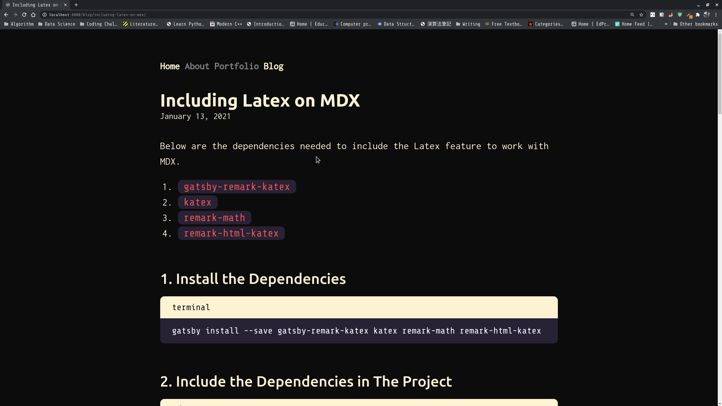
Task: Open the Literature… bookmark
Action: pos(140,24)
